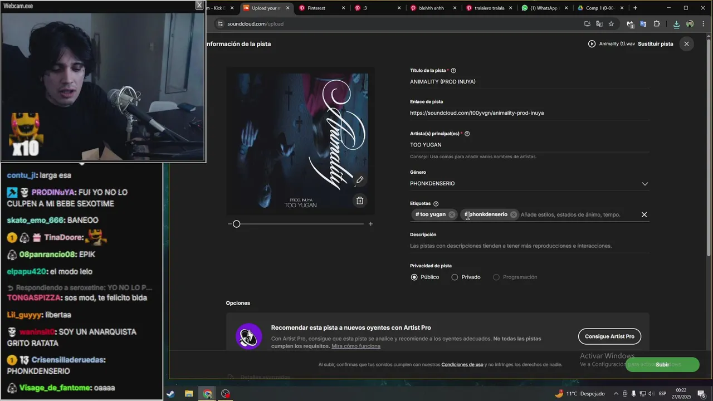Delete the artwork using the trash icon

(360, 200)
